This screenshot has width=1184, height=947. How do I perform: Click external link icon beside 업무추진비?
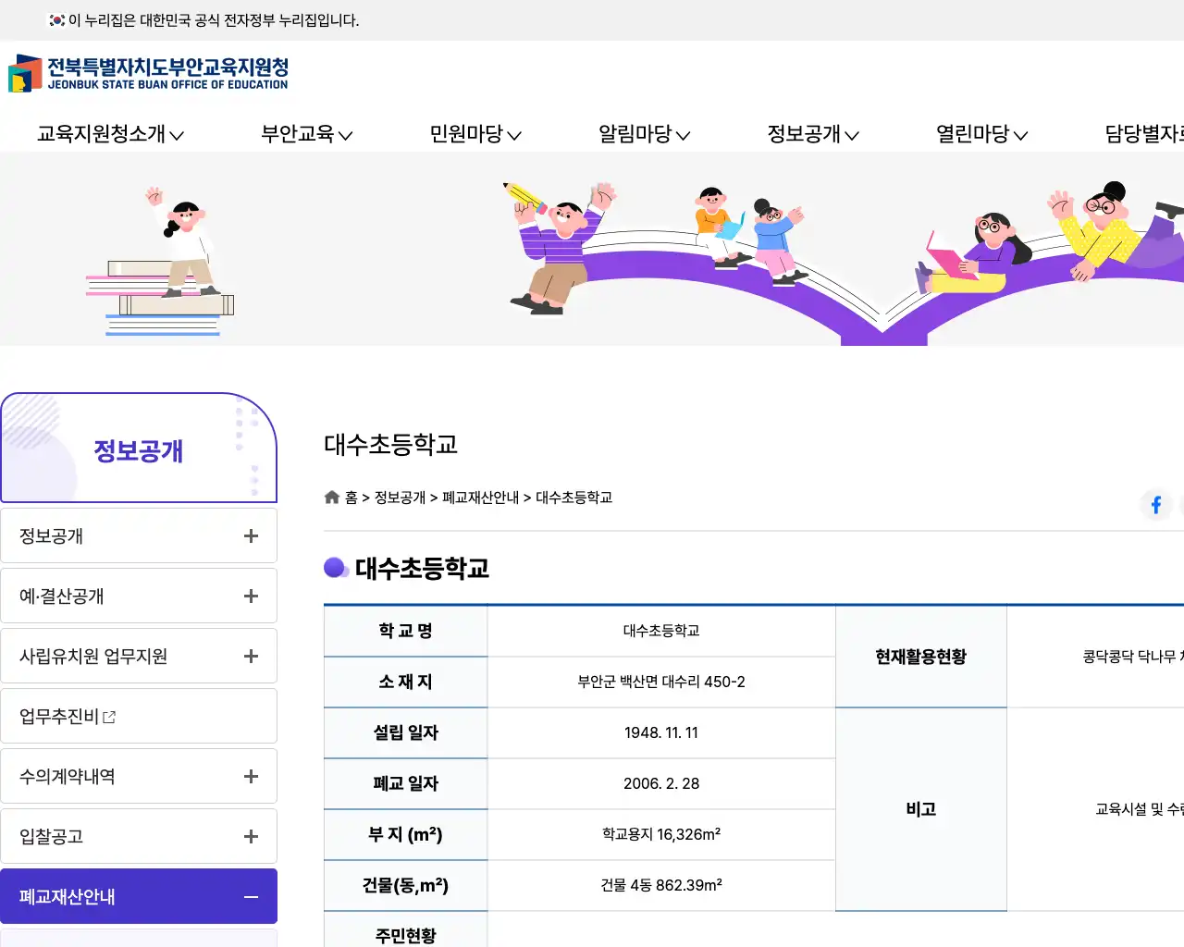pos(109,717)
